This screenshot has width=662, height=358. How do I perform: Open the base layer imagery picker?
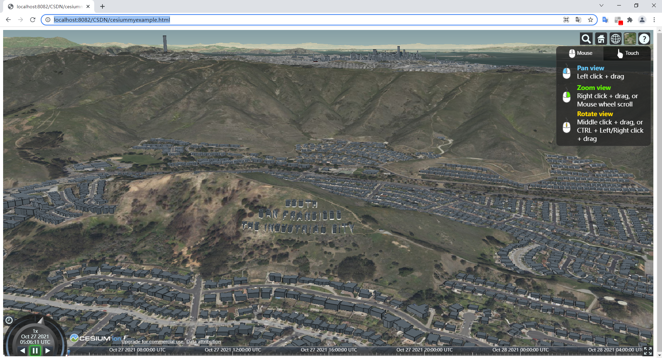coord(630,39)
